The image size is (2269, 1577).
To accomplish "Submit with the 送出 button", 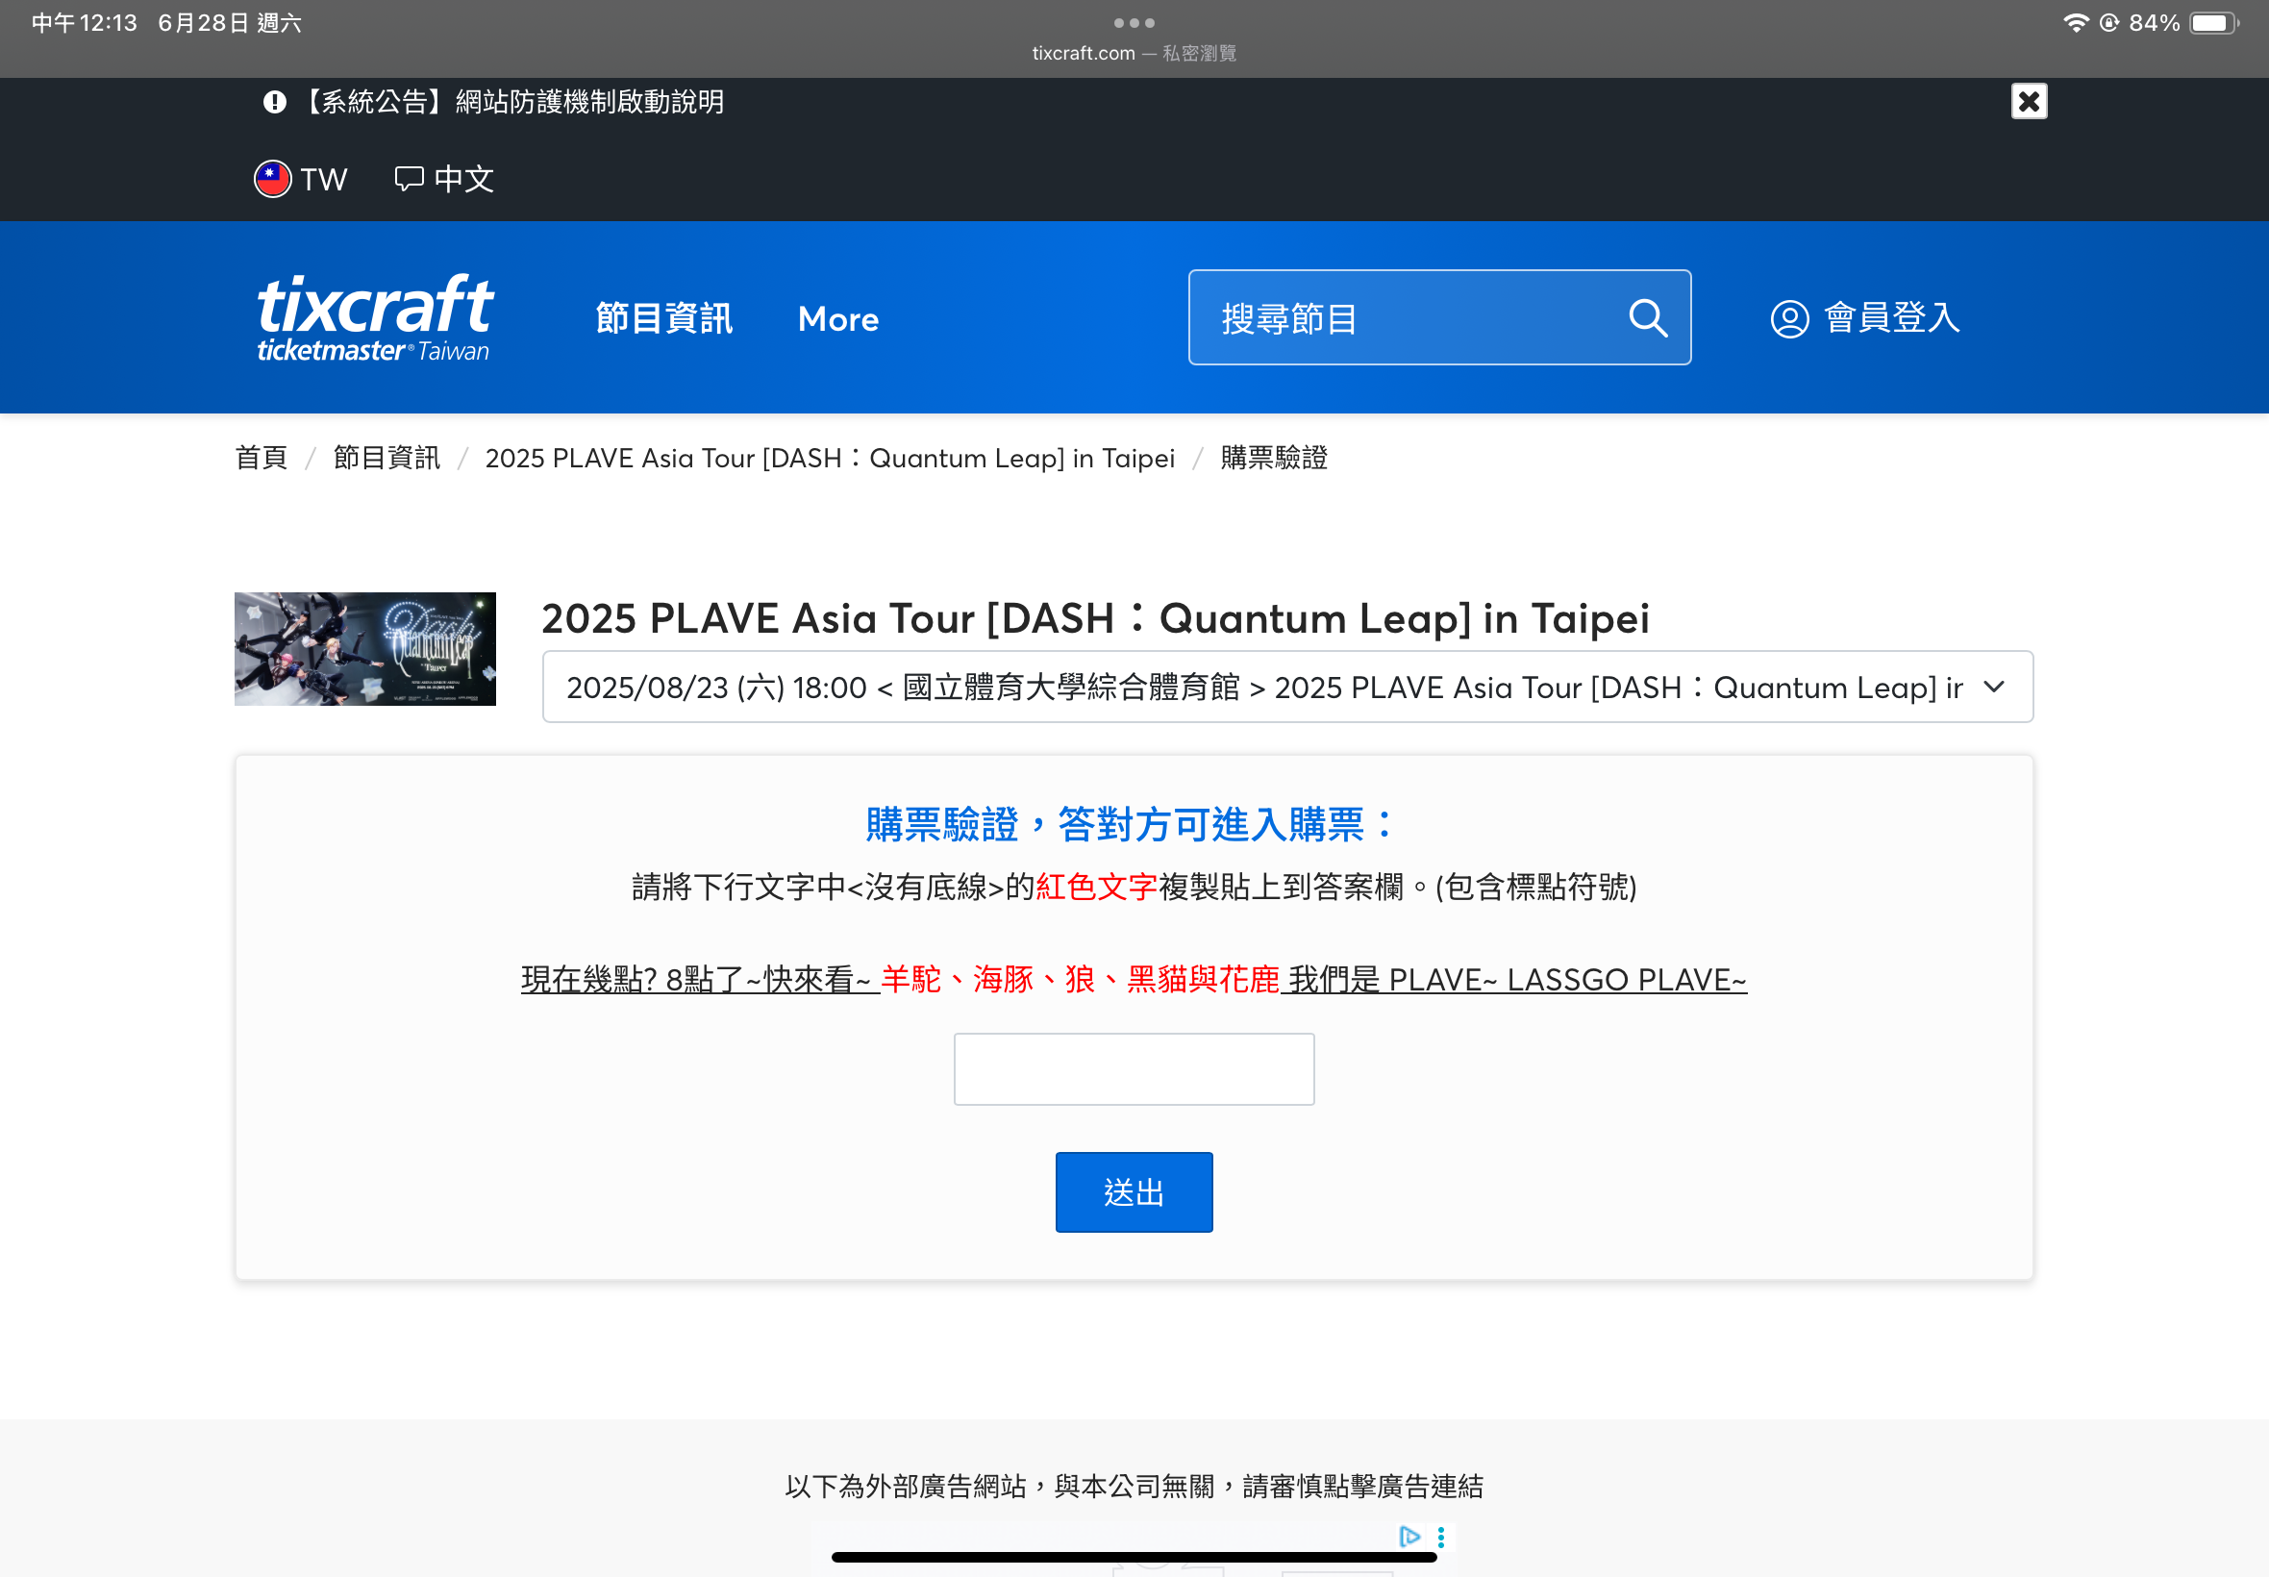I will [x=1133, y=1191].
